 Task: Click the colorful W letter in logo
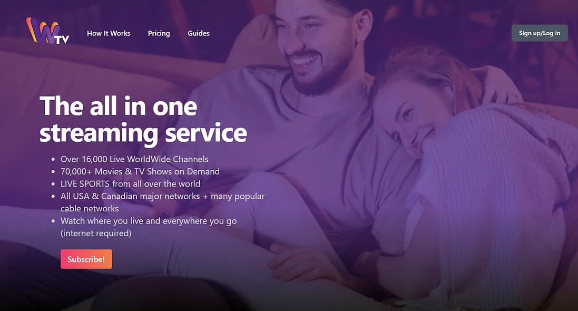[42, 30]
